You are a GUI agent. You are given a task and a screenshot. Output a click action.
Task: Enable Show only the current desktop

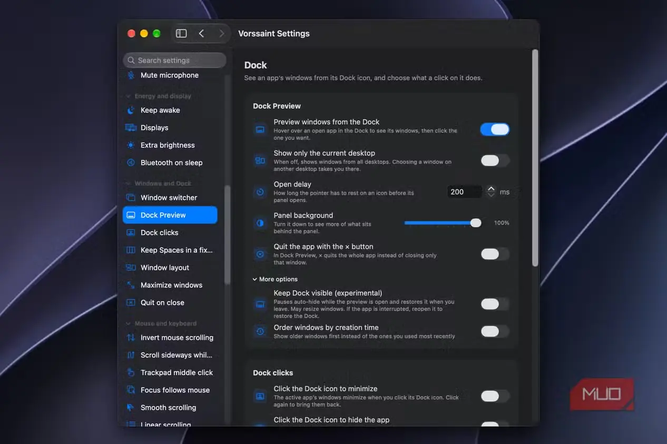click(x=495, y=160)
